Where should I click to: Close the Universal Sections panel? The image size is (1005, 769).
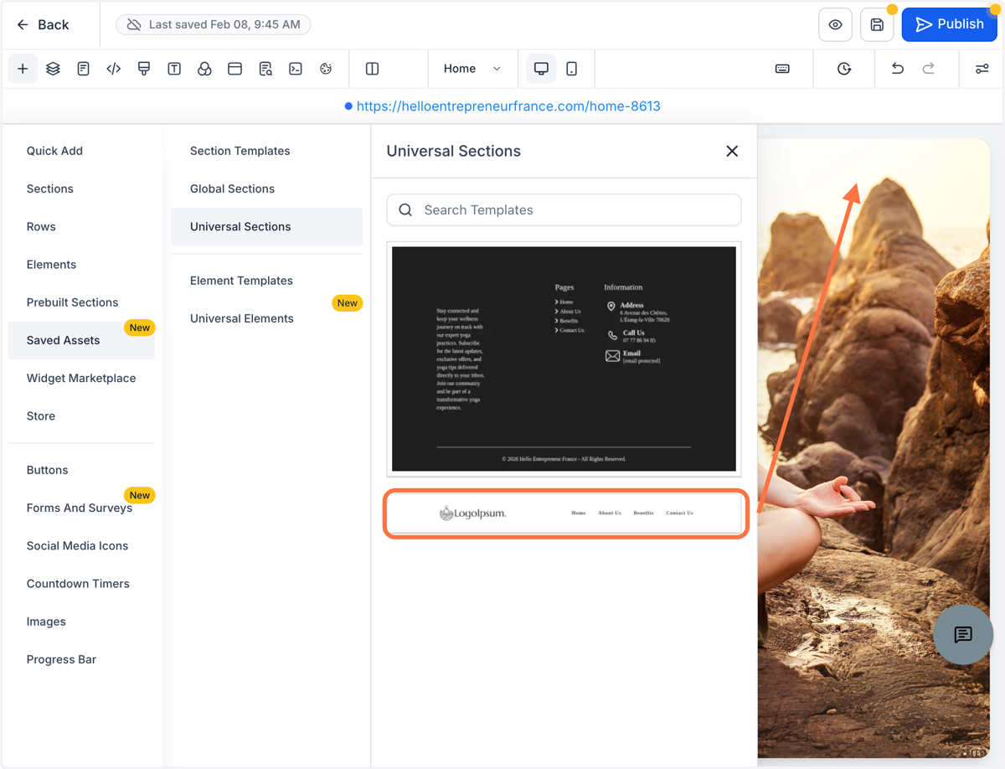[732, 151]
